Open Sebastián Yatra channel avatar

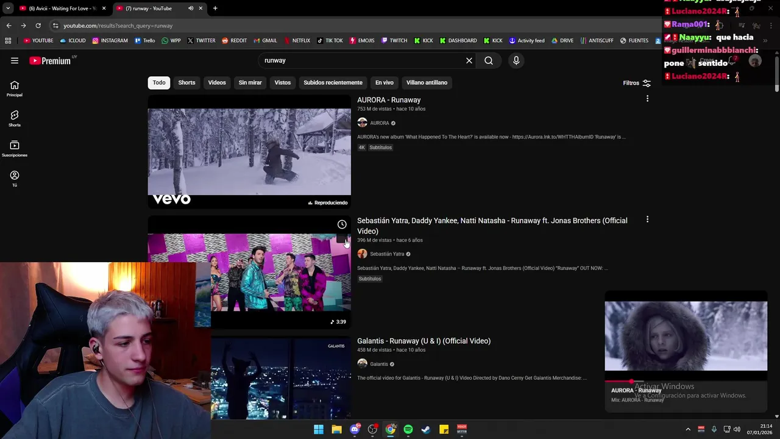362,254
